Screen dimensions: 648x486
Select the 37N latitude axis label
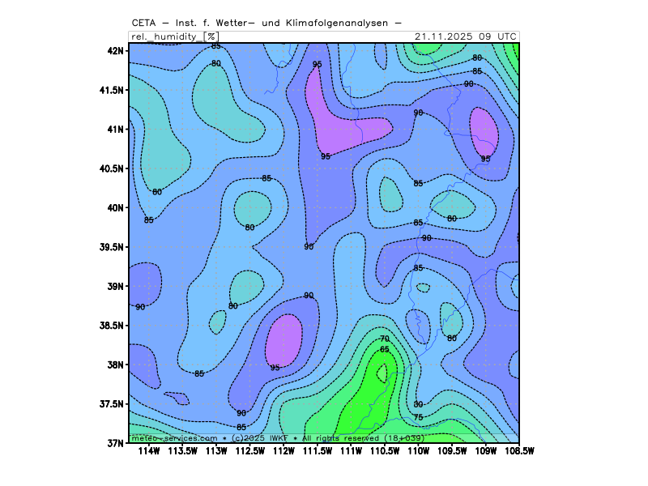(114, 443)
